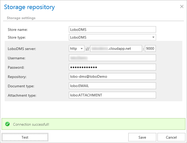This screenshot has height=143, width=187.
Task: Click the Attachment type label
Action: click(x=22, y=95)
